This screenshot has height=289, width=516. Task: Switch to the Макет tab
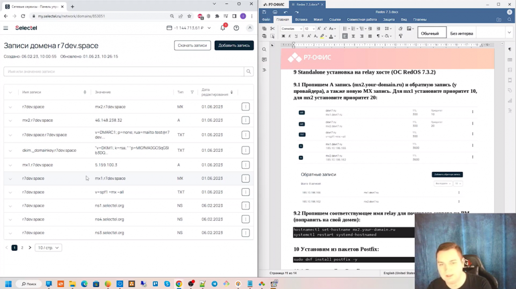[x=318, y=20]
